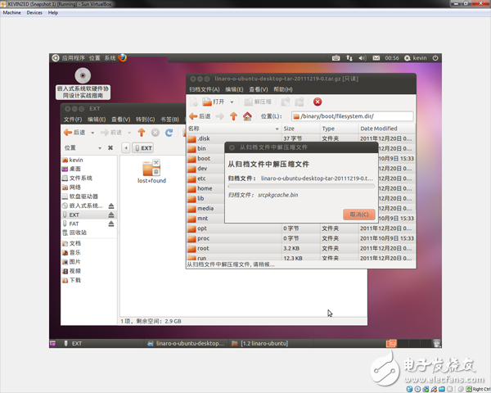
Task: Eject the EXT volume in sidebar
Action: point(111,215)
